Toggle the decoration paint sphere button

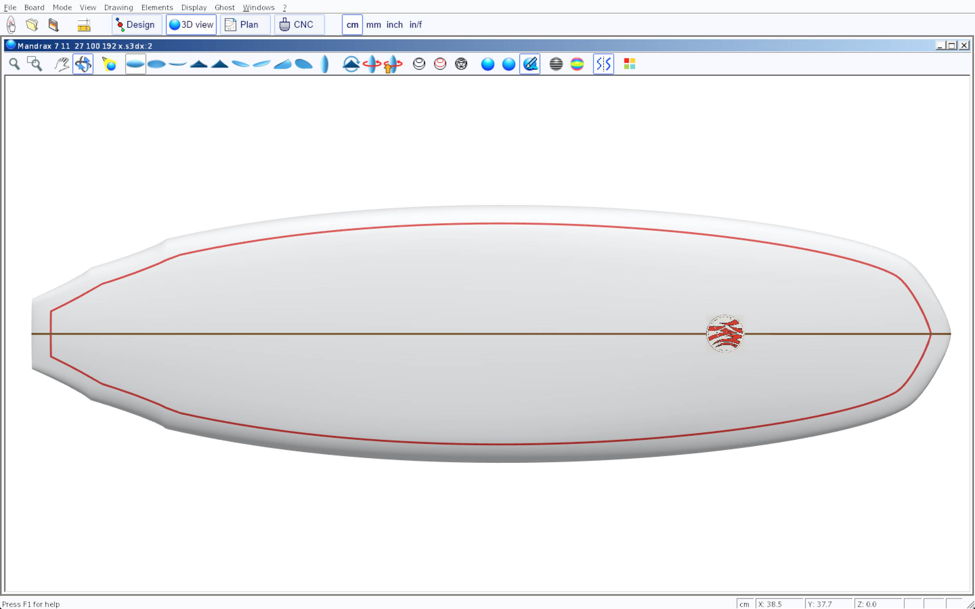[529, 64]
